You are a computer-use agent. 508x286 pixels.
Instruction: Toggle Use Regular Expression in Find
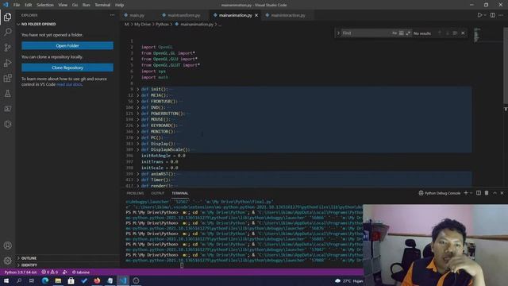click(408, 33)
